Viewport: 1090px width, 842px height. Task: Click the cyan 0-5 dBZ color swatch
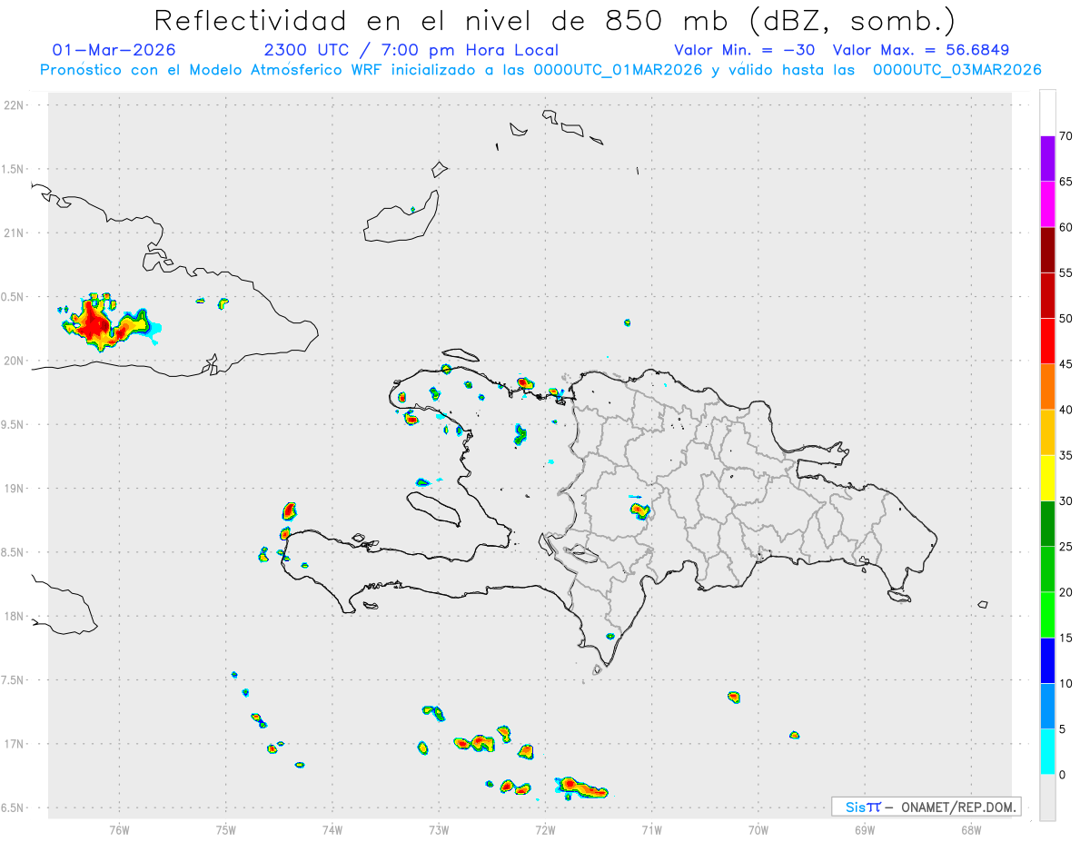coord(1047,752)
